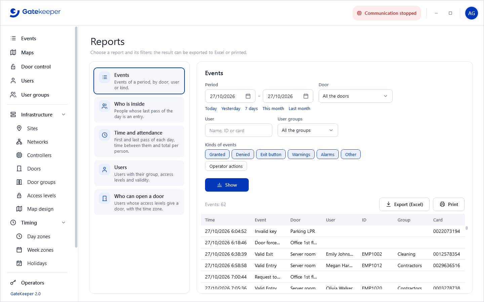Open the Networks icon

19,142
